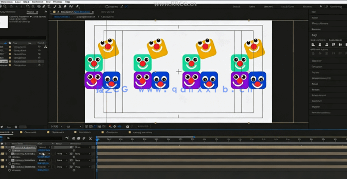This screenshot has height=179, width=347.
Task: Toggle the Frame Blending switch in timeline
Action: coord(79,138)
